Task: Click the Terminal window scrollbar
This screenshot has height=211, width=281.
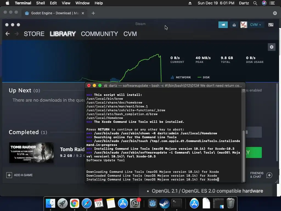Action: (x=244, y=156)
